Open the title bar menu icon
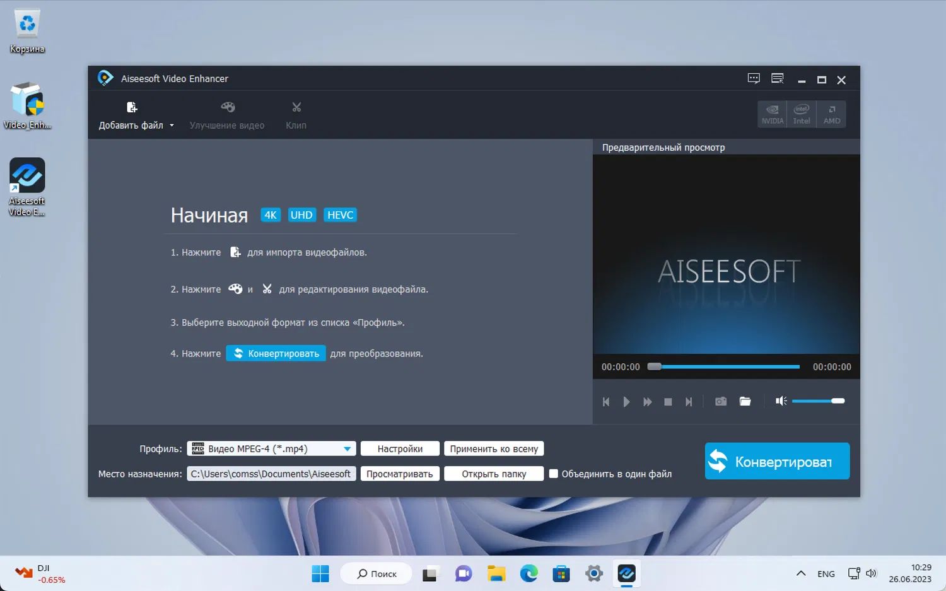This screenshot has height=591, width=946. (x=778, y=79)
